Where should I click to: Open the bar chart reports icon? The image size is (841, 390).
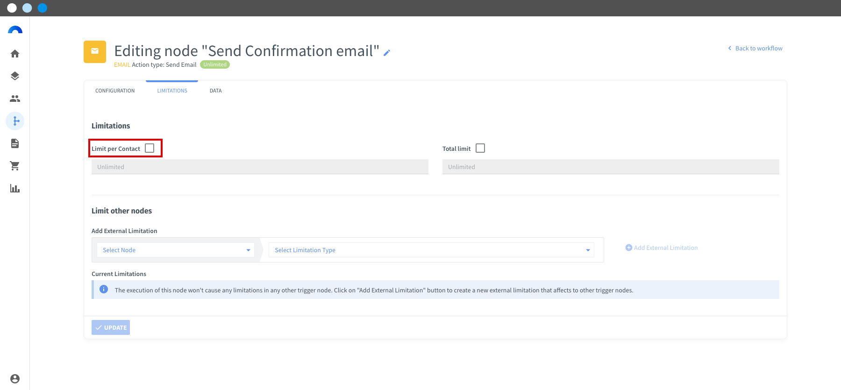tap(15, 188)
